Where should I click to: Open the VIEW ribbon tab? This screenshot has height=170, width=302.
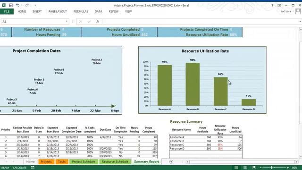tap(128, 11)
